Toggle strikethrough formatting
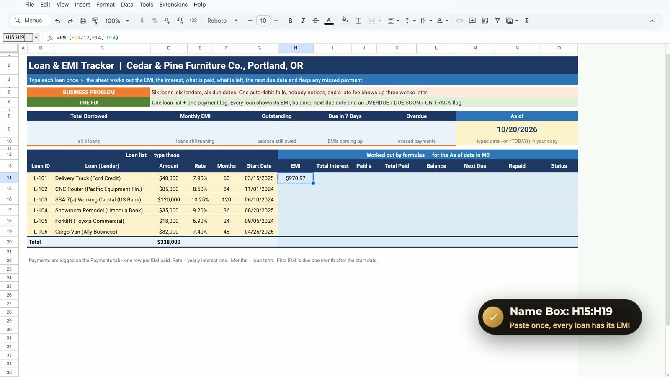Screen dimensions: 670x377 [316, 21]
